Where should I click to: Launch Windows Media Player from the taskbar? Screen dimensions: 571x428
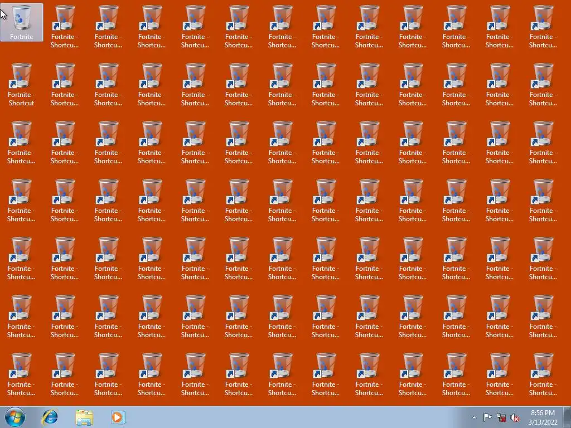(118, 417)
